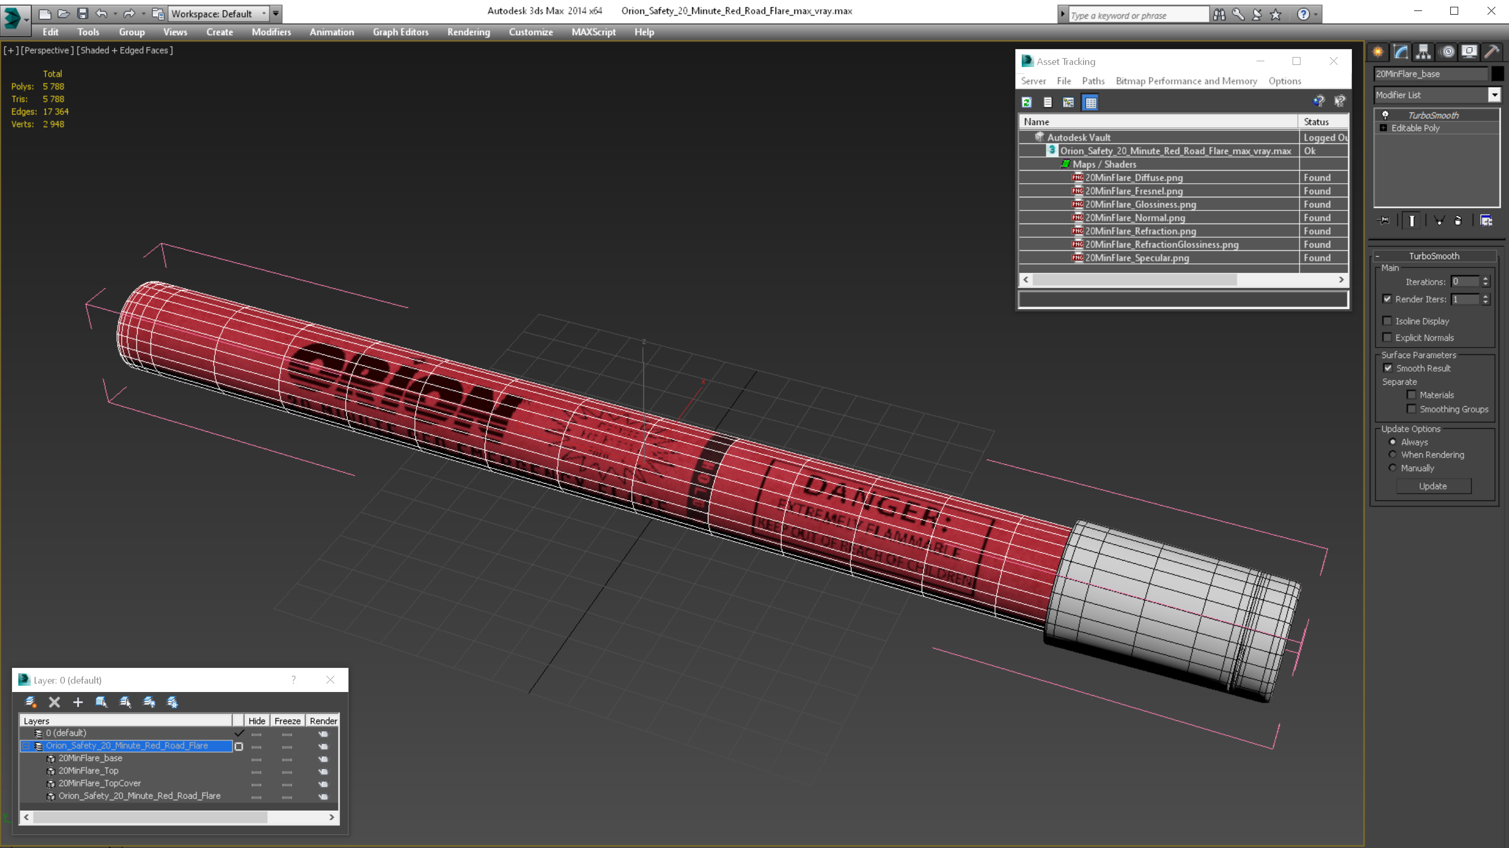Screen dimensions: 1509x848
Task: Click Status column header in Asset Tracking
Action: pos(1322,122)
